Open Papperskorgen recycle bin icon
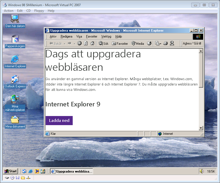This screenshot has height=183, width=220. 15,41
